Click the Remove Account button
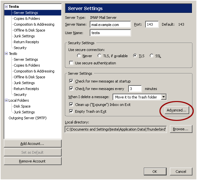The image size is (197, 180). [33, 161]
